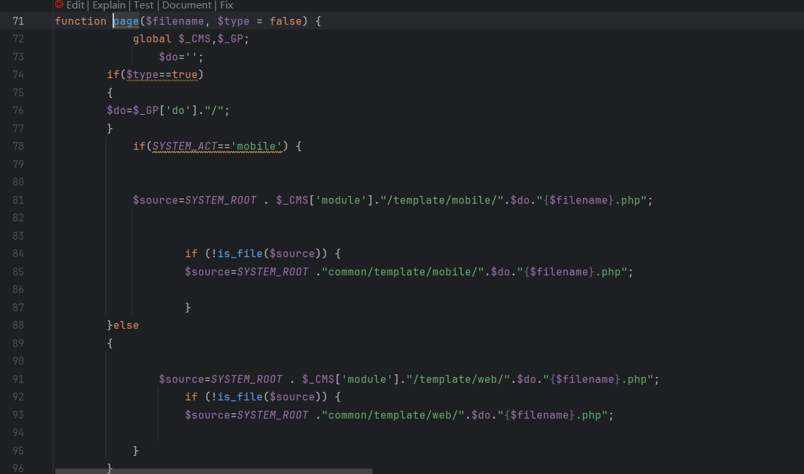The height and width of the screenshot is (474, 804).
Task: Click the Document code lens link
Action: (x=186, y=5)
